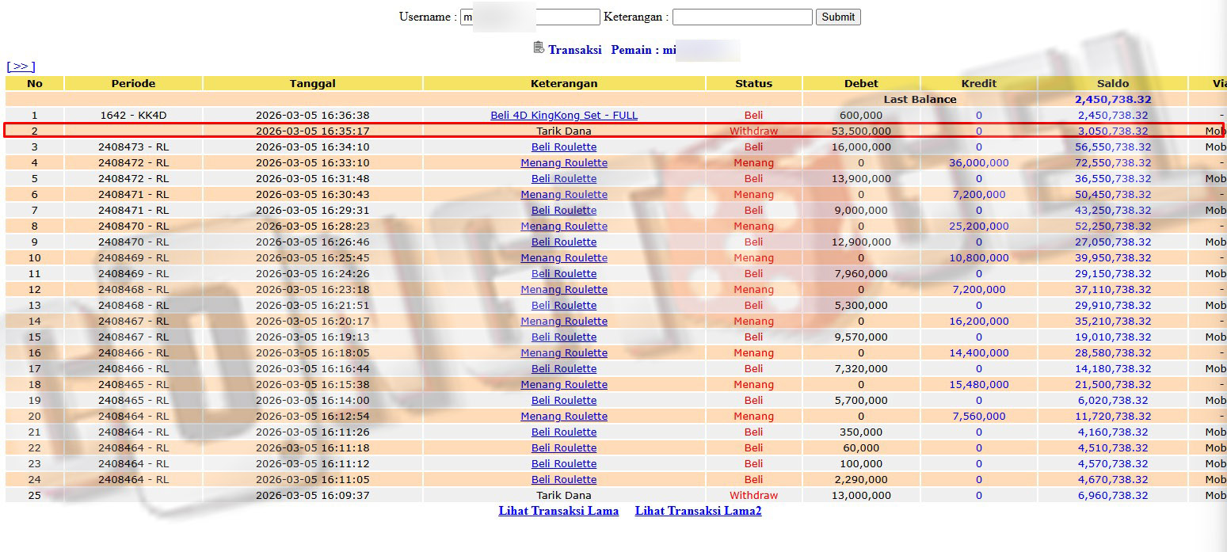
Task: Click Menang Roulette link in row 4
Action: 563,162
